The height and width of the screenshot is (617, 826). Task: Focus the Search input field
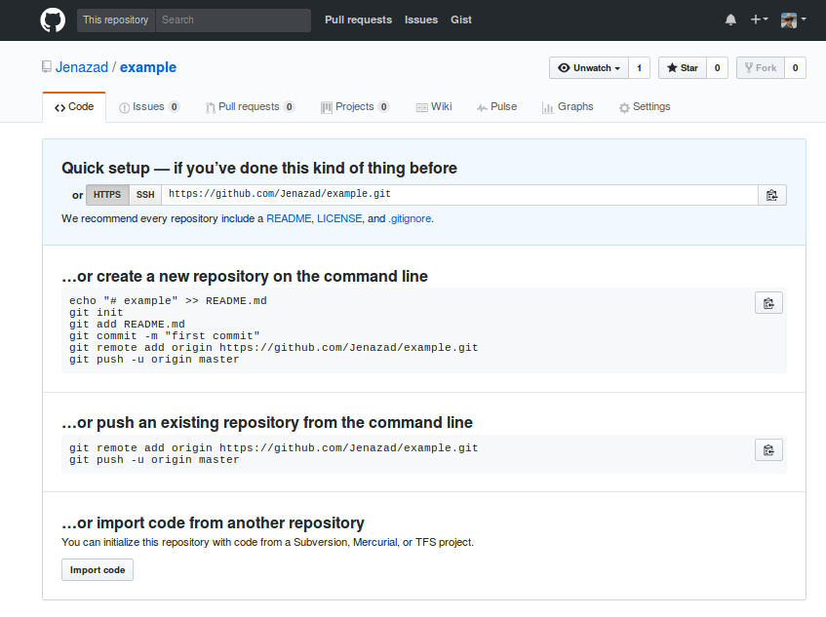point(233,20)
